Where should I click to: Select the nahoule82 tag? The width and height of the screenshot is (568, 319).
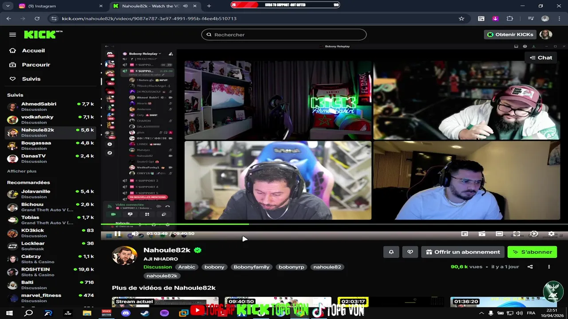(327, 267)
